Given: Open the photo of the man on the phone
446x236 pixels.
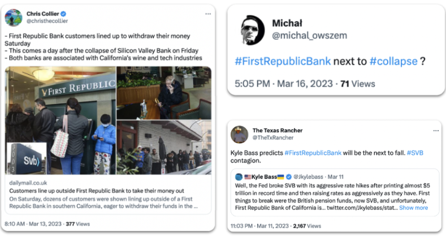Looking at the screenshot, I should coord(164,93).
